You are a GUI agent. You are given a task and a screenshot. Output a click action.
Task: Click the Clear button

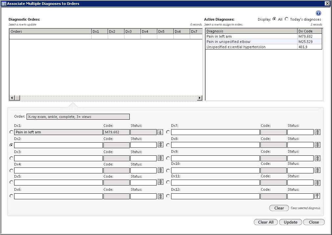(x=279, y=208)
